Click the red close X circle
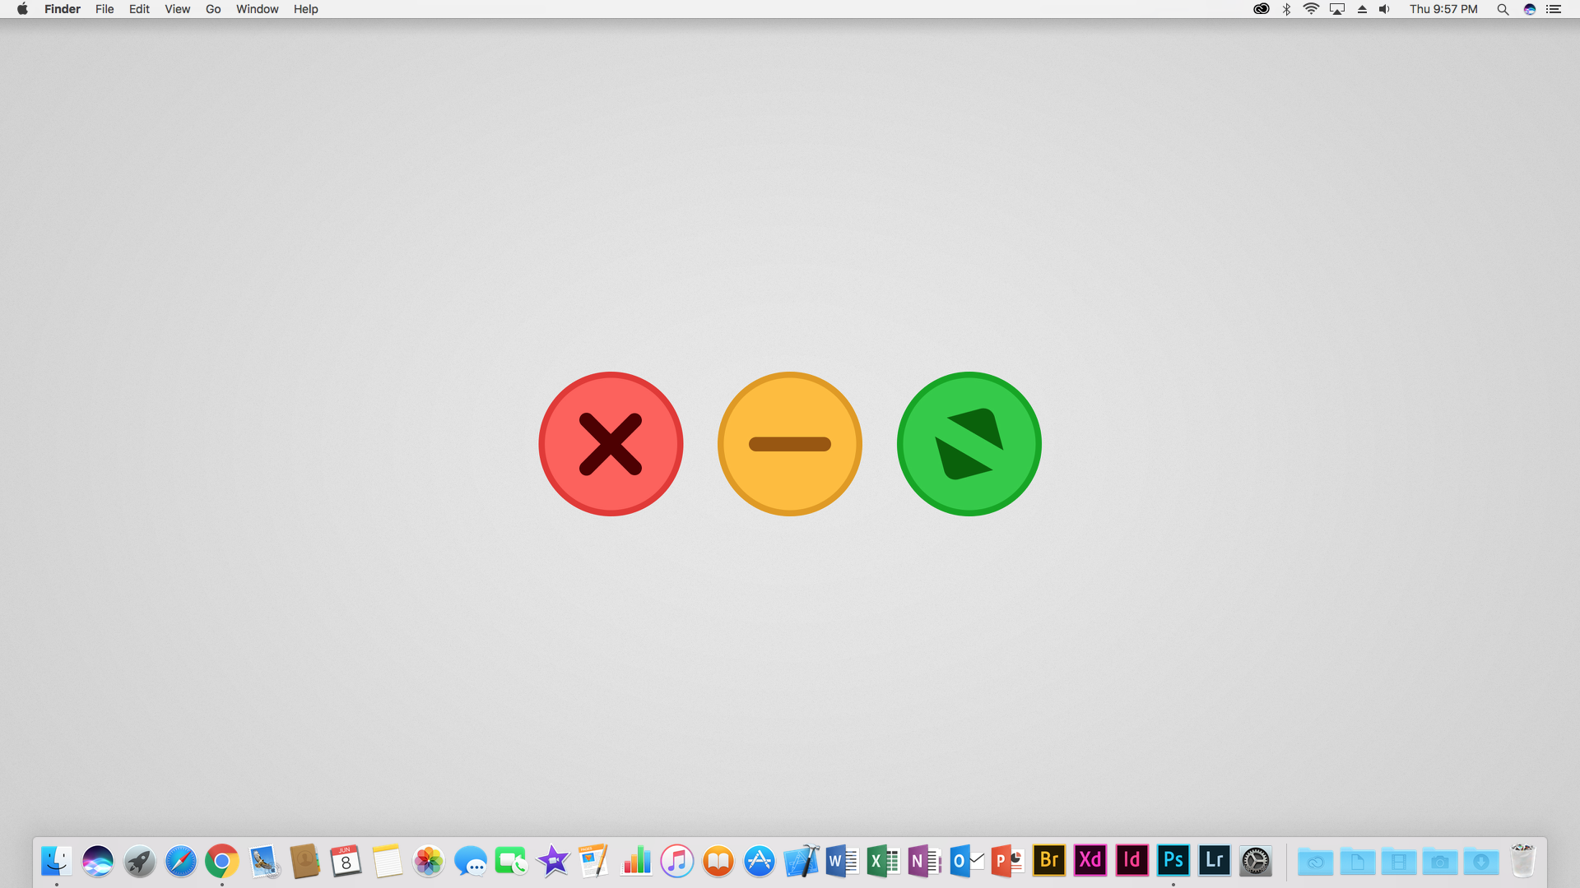The width and height of the screenshot is (1580, 888). pyautogui.click(x=611, y=444)
